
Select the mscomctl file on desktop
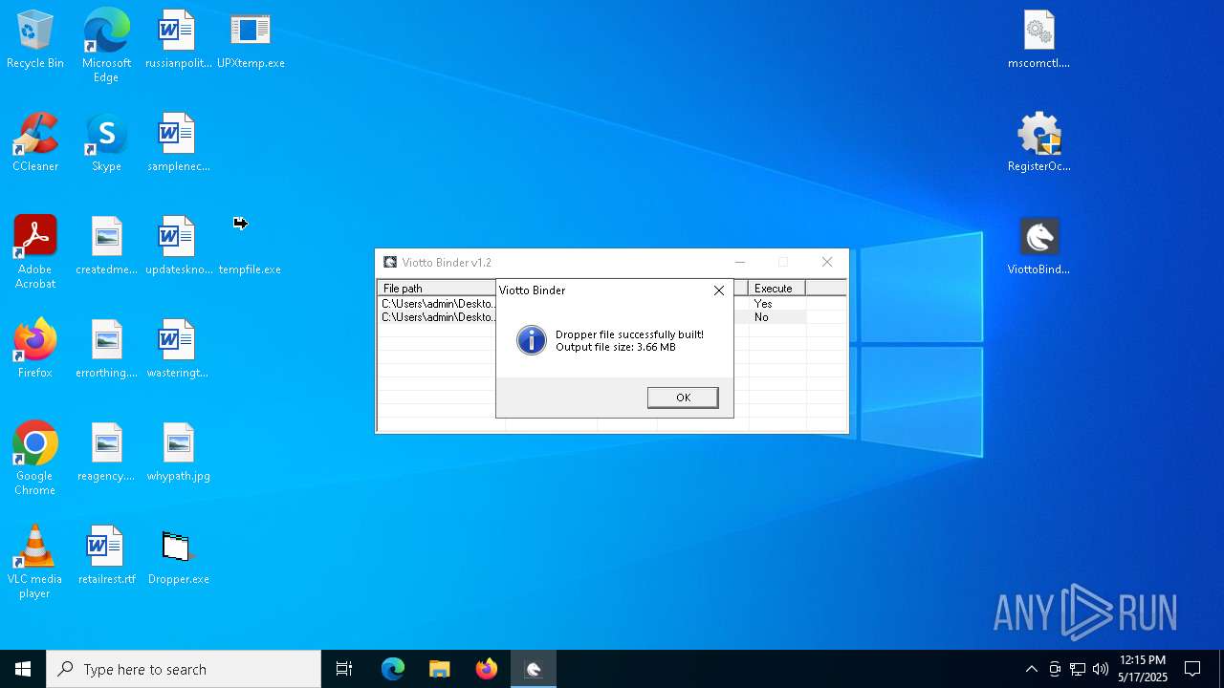(x=1038, y=40)
